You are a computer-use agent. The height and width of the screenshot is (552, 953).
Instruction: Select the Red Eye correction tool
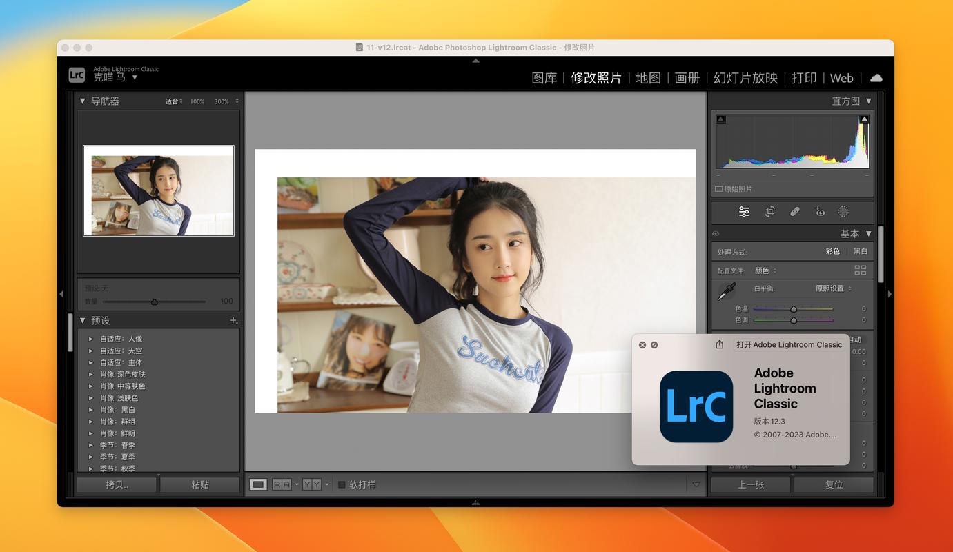(x=820, y=212)
